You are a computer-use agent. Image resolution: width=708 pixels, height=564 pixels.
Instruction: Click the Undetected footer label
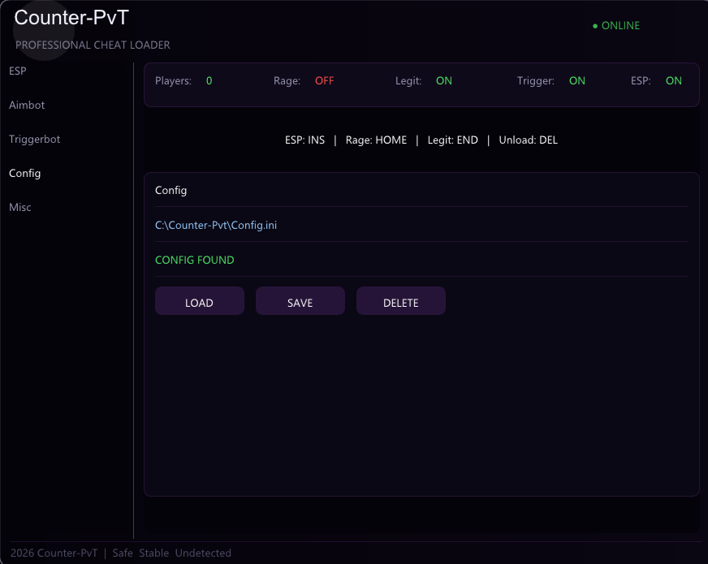point(203,553)
